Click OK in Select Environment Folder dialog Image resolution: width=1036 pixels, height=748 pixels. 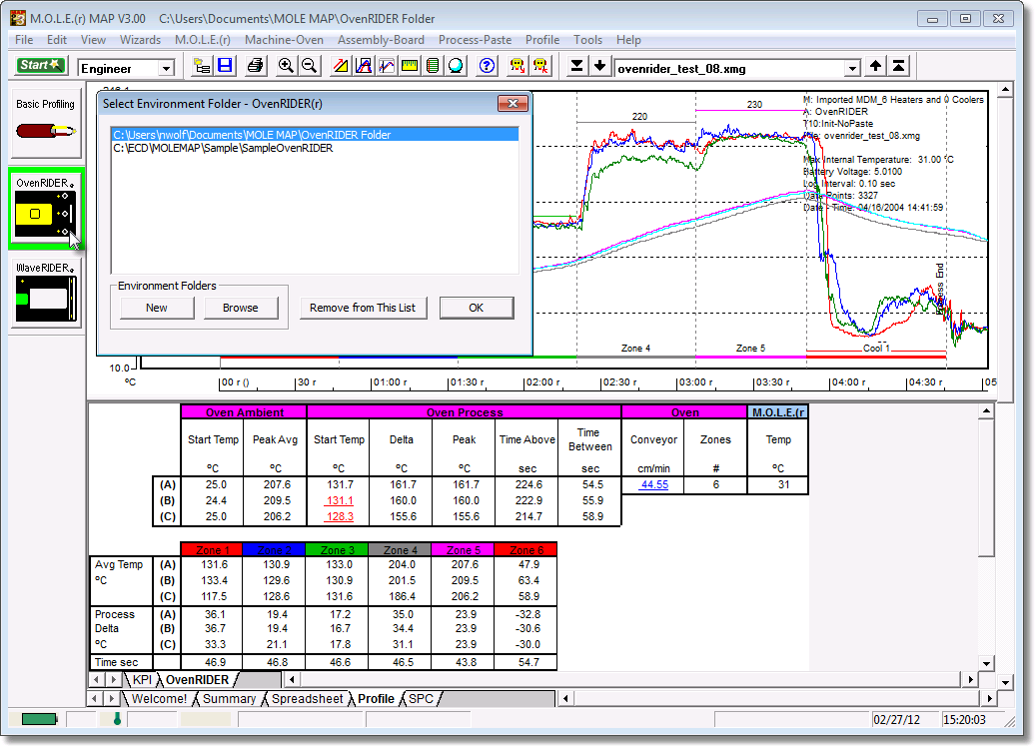477,308
